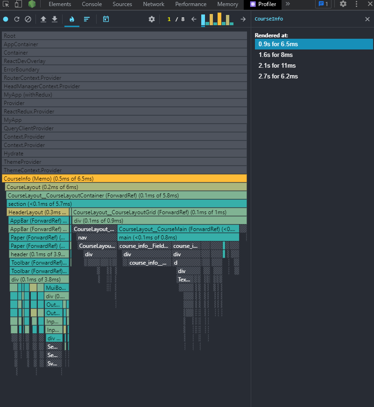This screenshot has width=374, height=407.
Task: Save profile with the download icon
Action: click(55, 19)
